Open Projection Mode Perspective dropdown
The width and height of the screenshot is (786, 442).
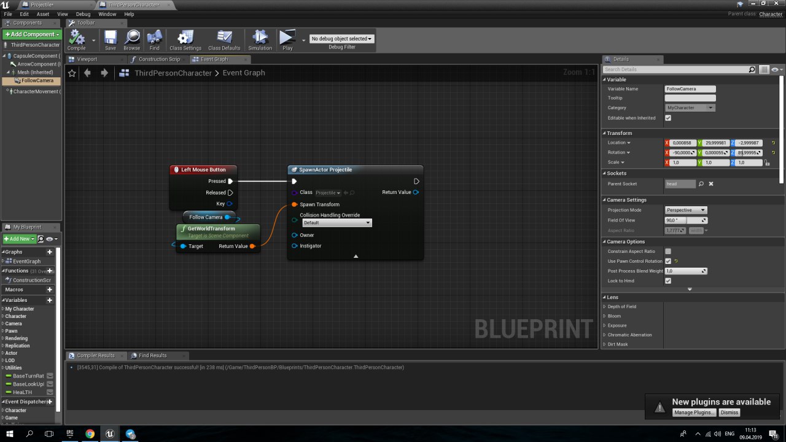pos(686,210)
